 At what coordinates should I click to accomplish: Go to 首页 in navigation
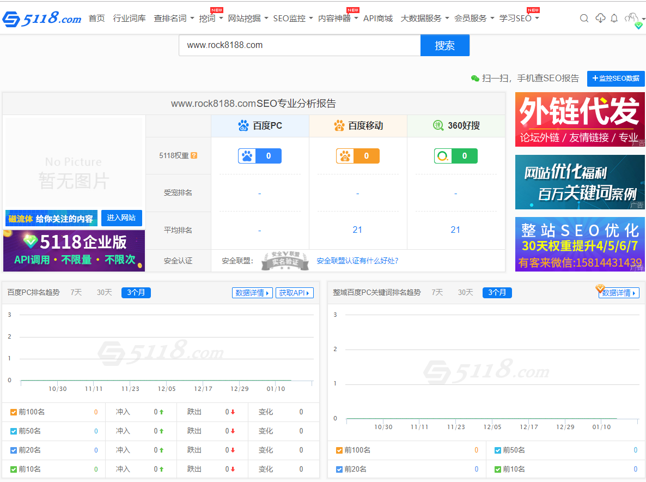click(x=97, y=19)
